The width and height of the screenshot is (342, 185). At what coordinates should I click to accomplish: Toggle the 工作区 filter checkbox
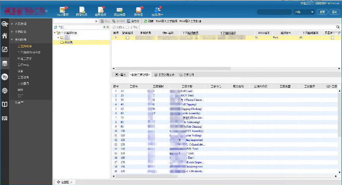tap(127, 27)
